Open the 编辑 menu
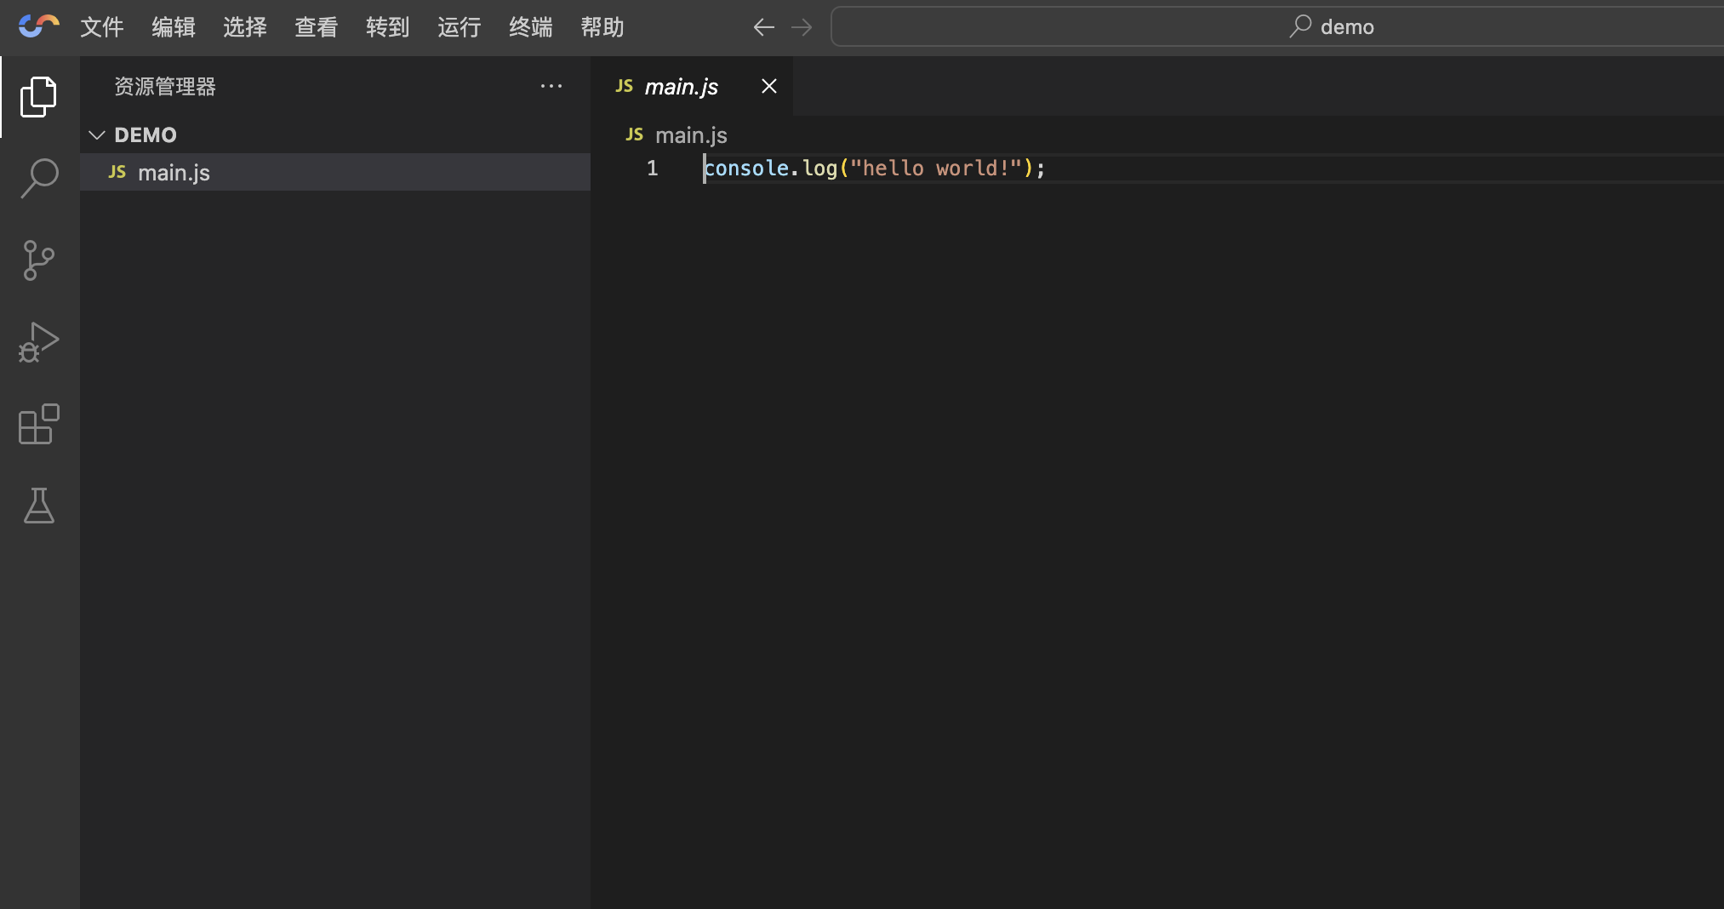Image resolution: width=1724 pixels, height=909 pixels. click(174, 27)
